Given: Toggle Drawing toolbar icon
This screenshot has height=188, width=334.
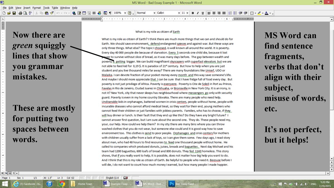Looking at the screenshot, I should [x=99, y=13].
